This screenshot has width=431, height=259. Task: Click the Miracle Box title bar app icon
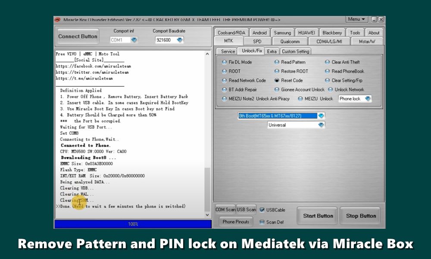coord(57,20)
